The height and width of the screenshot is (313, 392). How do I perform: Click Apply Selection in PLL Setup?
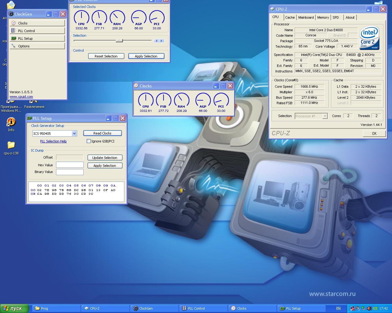[105, 166]
